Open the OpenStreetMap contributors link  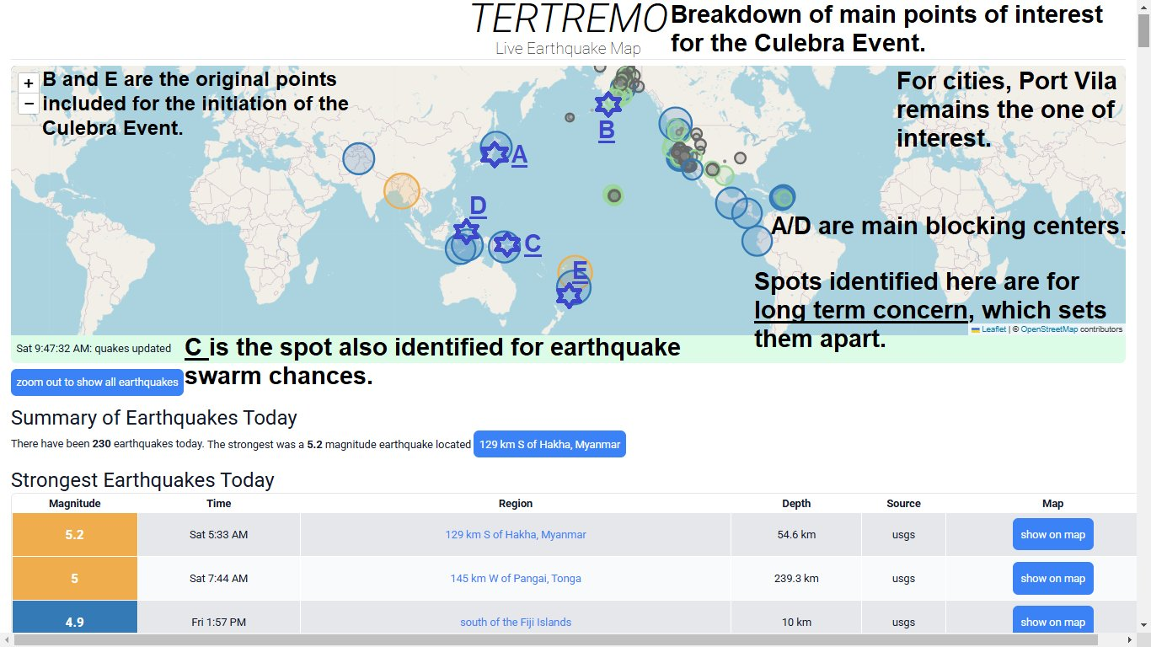(1049, 329)
